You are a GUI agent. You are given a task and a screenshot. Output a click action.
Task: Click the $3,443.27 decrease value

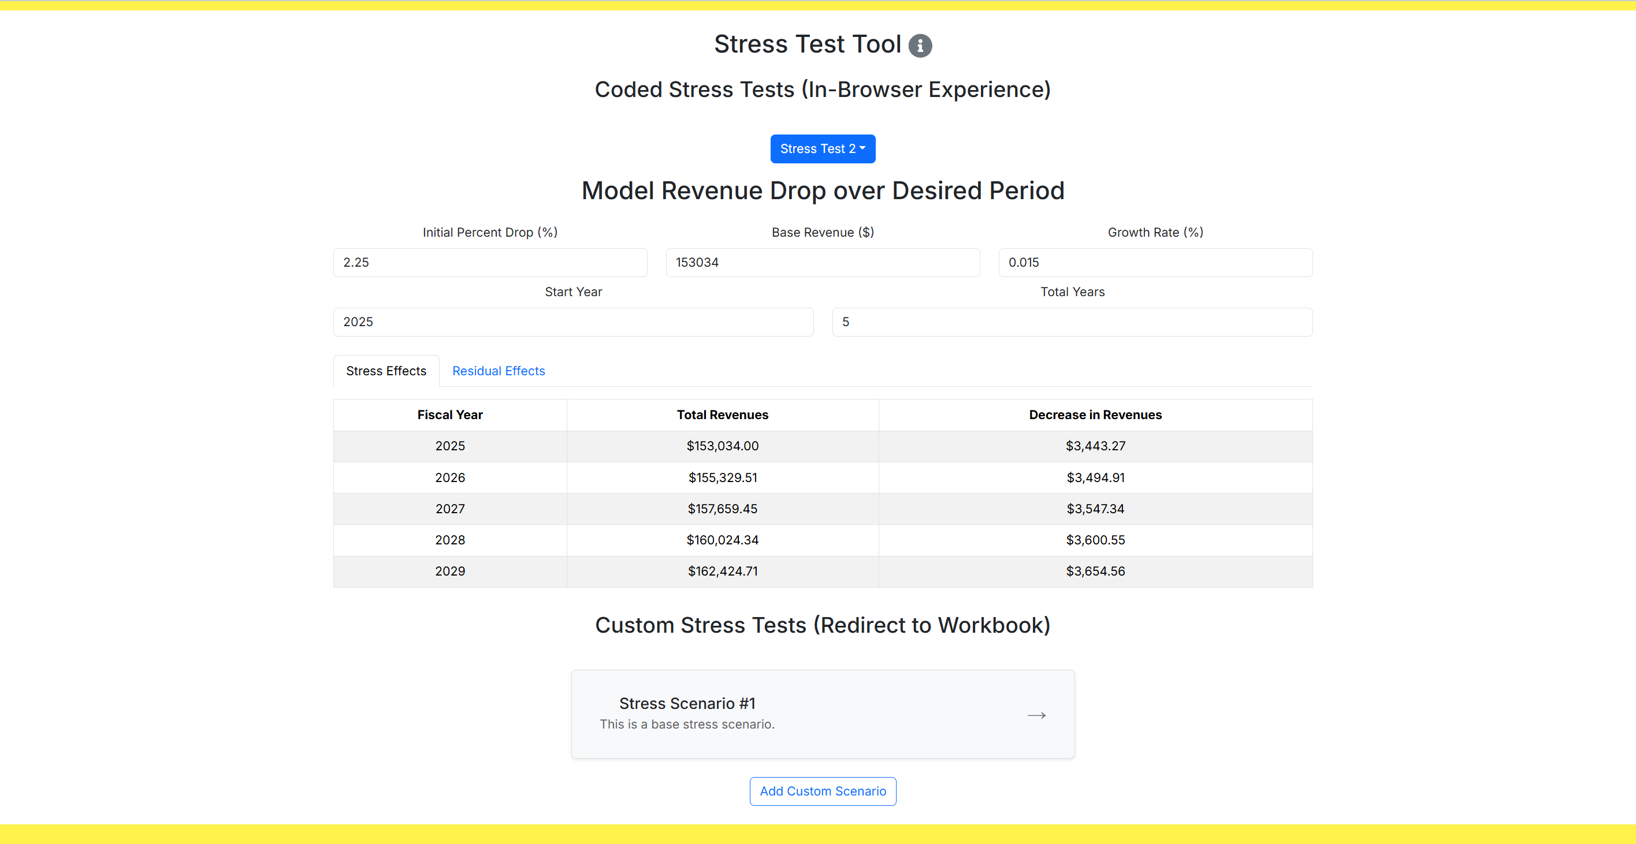1095,446
